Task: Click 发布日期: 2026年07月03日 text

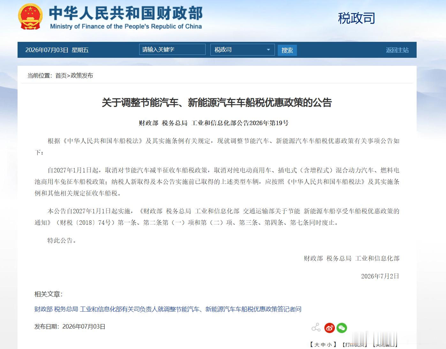Action: [x=70, y=326]
